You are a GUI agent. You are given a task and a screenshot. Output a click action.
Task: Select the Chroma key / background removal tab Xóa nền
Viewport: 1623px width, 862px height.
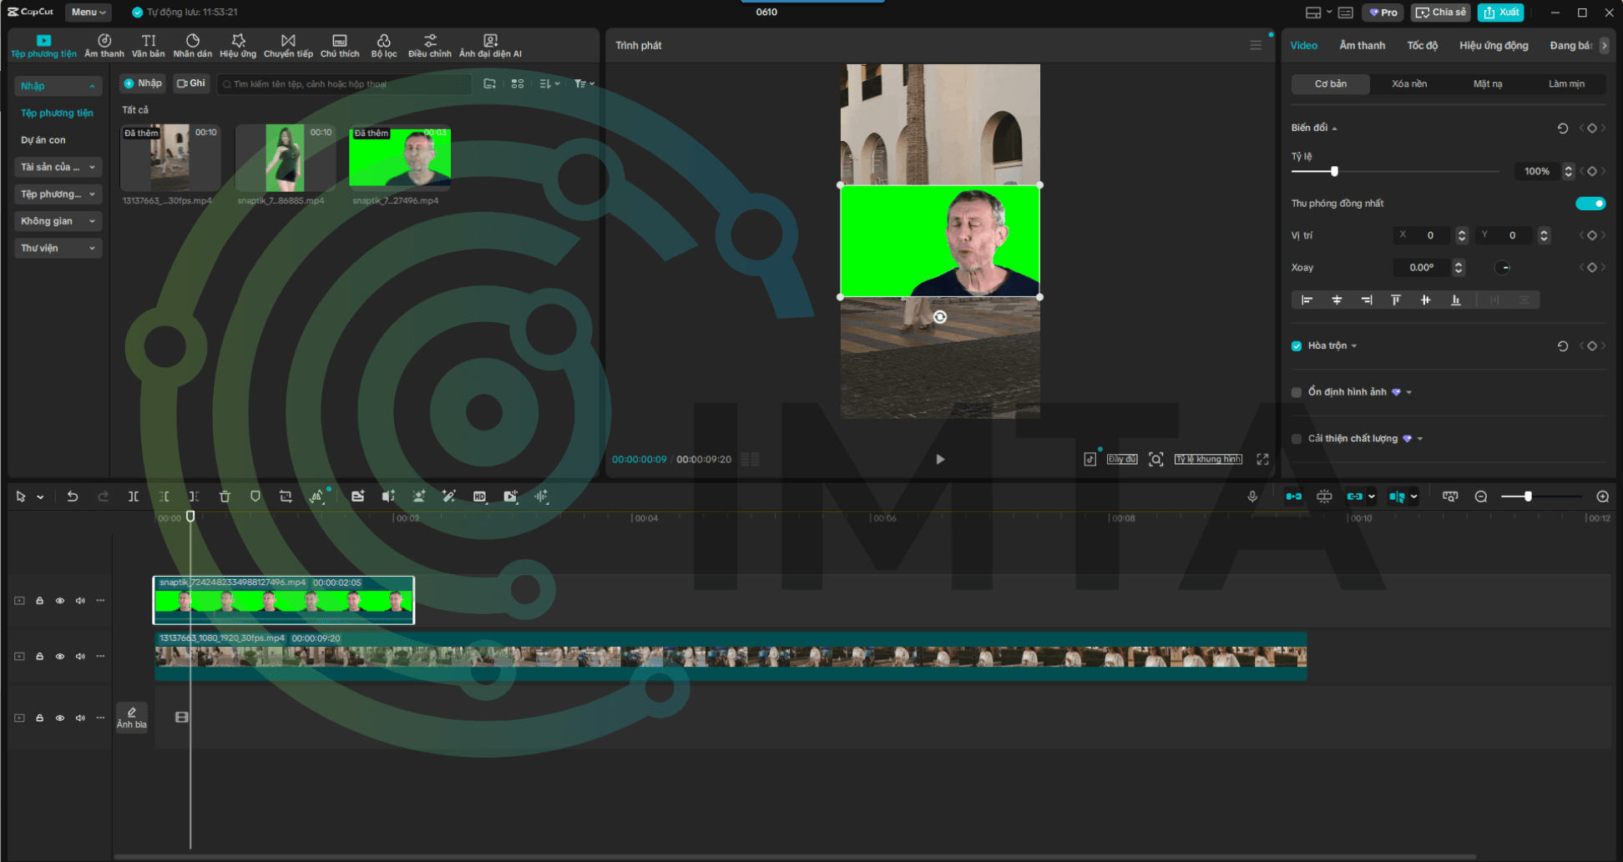tap(1409, 83)
